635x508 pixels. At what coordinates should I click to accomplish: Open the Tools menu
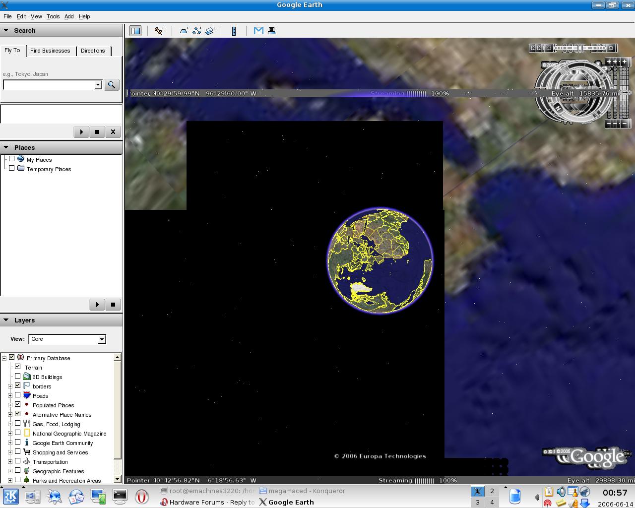pyautogui.click(x=53, y=16)
